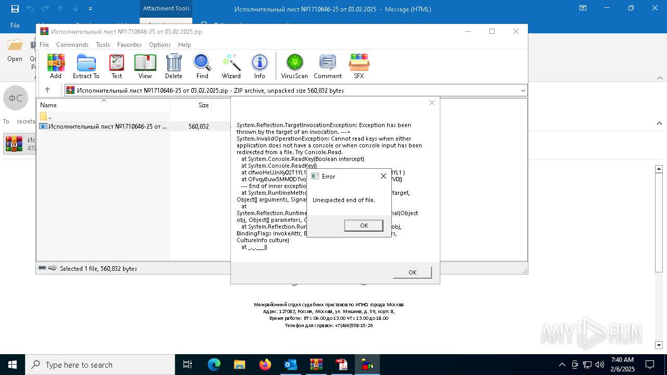Click Next Item down arrow in Outlook
667x375 pixels.
[76, 8]
